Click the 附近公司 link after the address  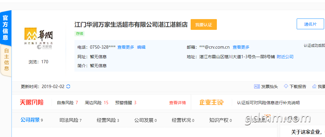pyautogui.click(x=285, y=57)
